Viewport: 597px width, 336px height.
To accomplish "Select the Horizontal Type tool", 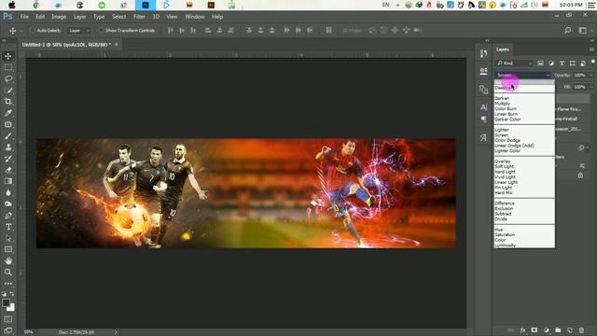I will click(8, 227).
